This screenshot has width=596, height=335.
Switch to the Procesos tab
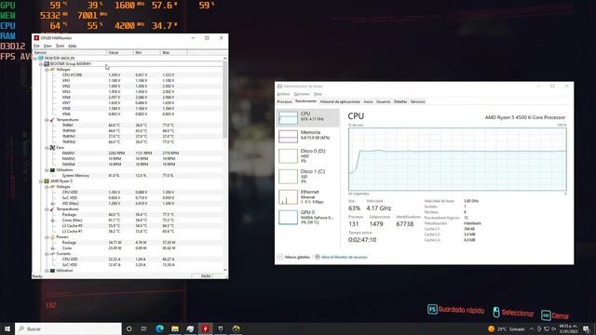click(x=284, y=101)
